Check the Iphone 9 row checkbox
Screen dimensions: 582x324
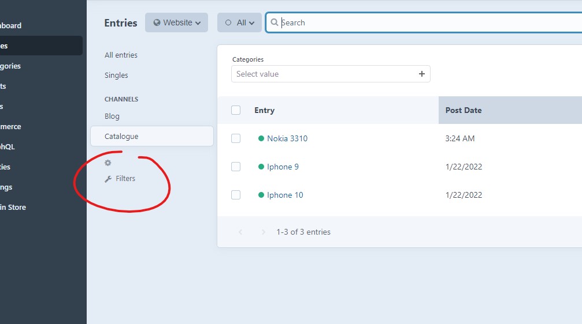(x=236, y=167)
